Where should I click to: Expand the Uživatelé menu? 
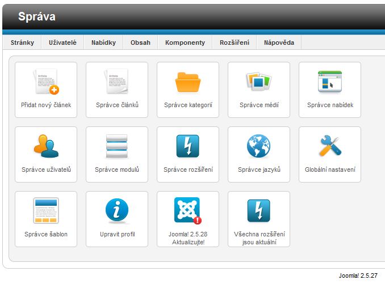[62, 43]
